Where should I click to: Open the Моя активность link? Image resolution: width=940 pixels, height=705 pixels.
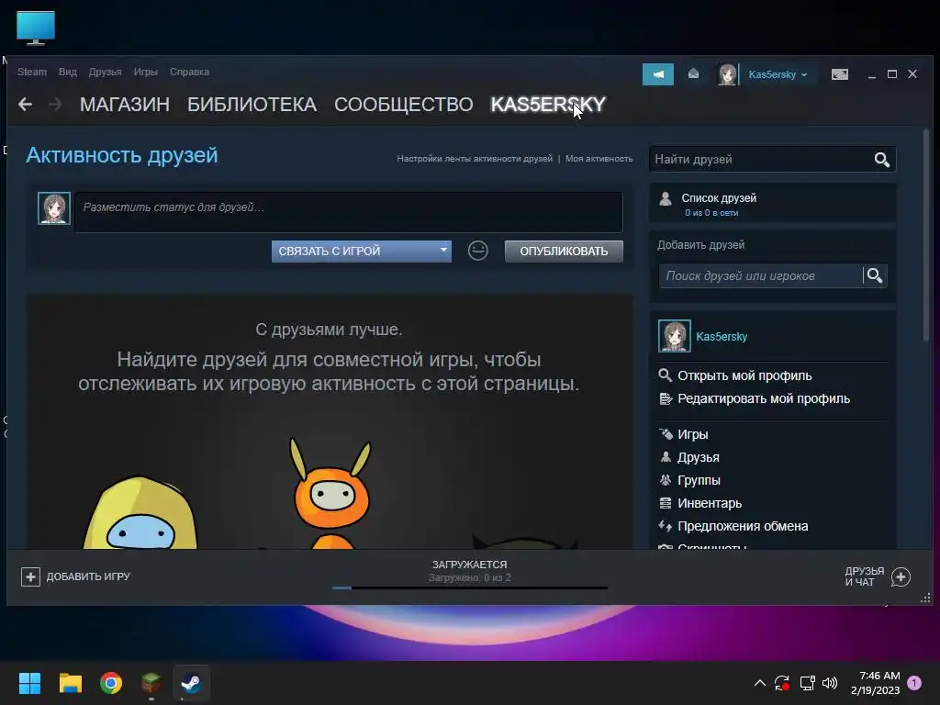[599, 158]
